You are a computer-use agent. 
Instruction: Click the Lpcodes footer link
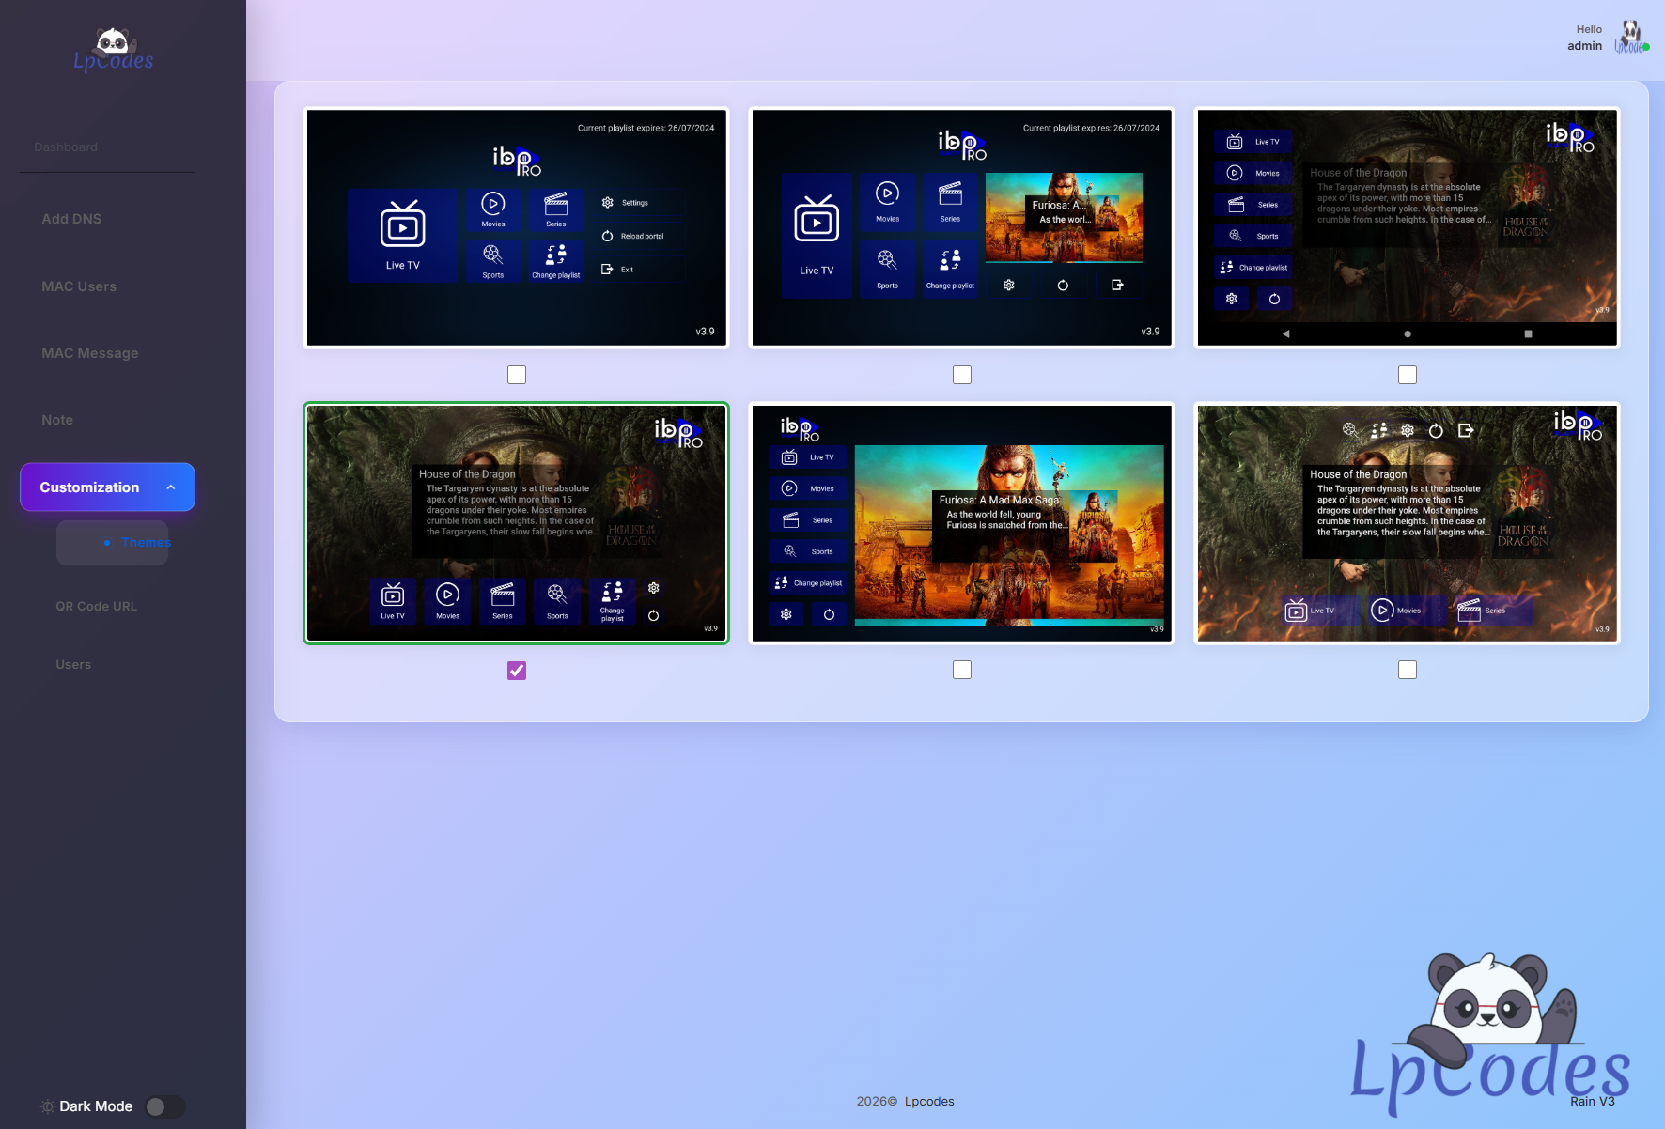coord(928,1101)
